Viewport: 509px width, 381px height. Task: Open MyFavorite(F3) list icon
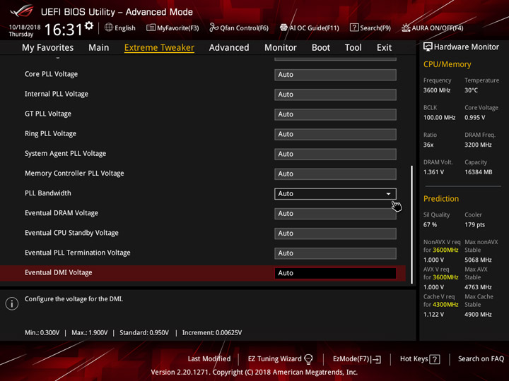pyautogui.click(x=151, y=28)
